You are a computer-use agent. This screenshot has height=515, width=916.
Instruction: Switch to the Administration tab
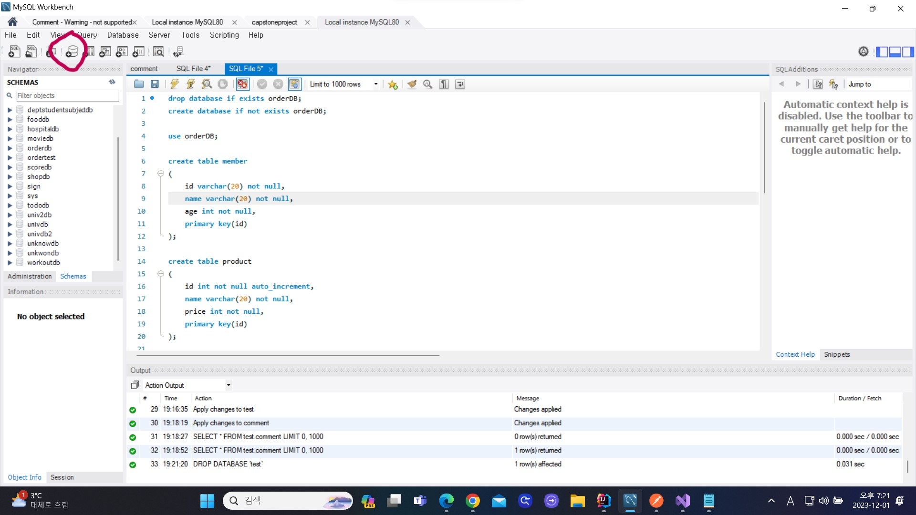tap(30, 276)
